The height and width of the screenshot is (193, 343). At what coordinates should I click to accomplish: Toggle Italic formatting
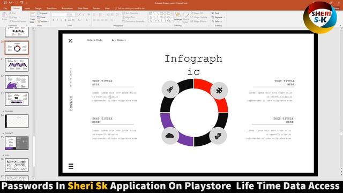57,20
